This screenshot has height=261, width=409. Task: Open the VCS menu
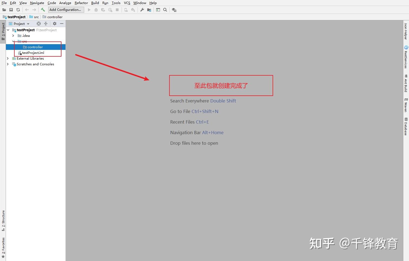[127, 3]
